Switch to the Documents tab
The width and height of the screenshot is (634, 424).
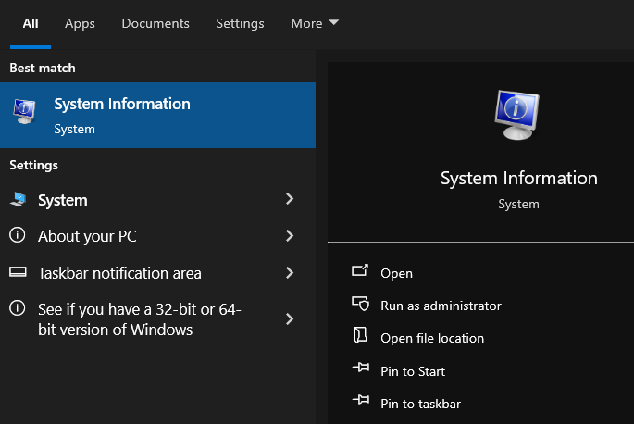(x=155, y=23)
